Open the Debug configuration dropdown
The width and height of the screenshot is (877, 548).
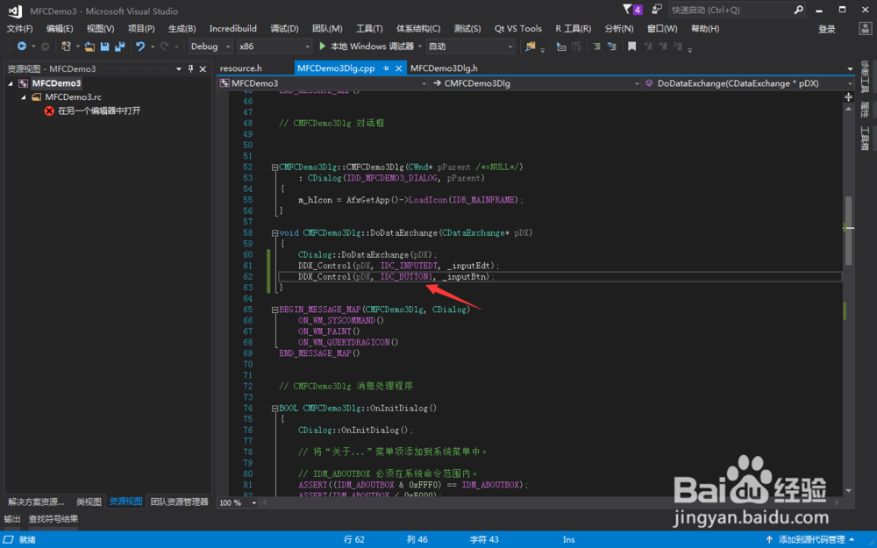tap(228, 47)
